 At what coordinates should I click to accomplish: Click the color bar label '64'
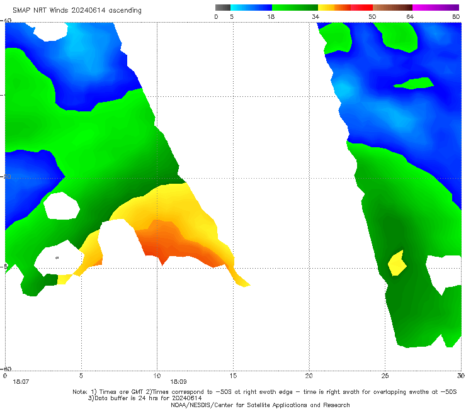pyautogui.click(x=410, y=16)
